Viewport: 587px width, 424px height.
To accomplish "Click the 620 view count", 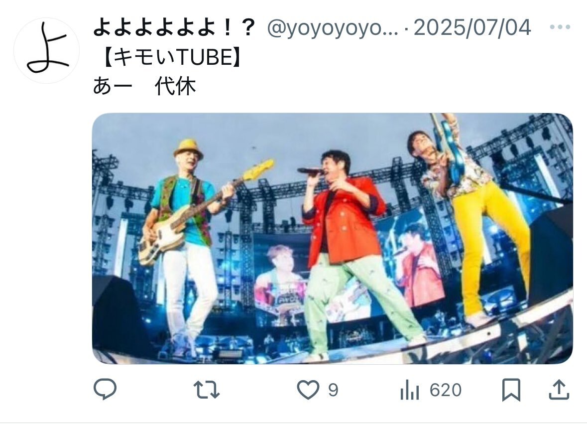I will (x=446, y=390).
